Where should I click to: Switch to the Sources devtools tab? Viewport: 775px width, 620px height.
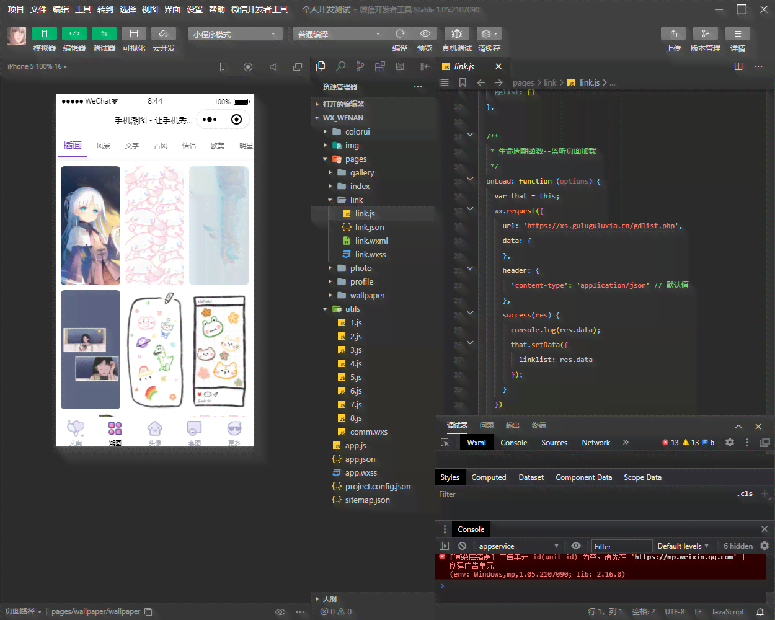click(554, 443)
